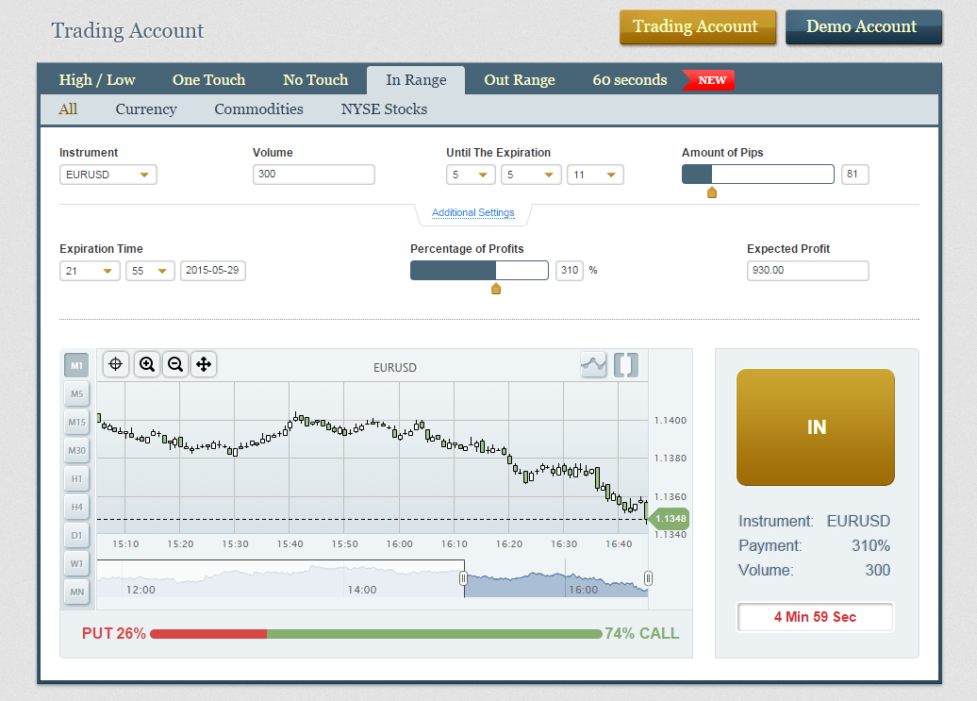This screenshot has width=977, height=701.
Task: Switch chart to line graph view
Action: [x=593, y=364]
